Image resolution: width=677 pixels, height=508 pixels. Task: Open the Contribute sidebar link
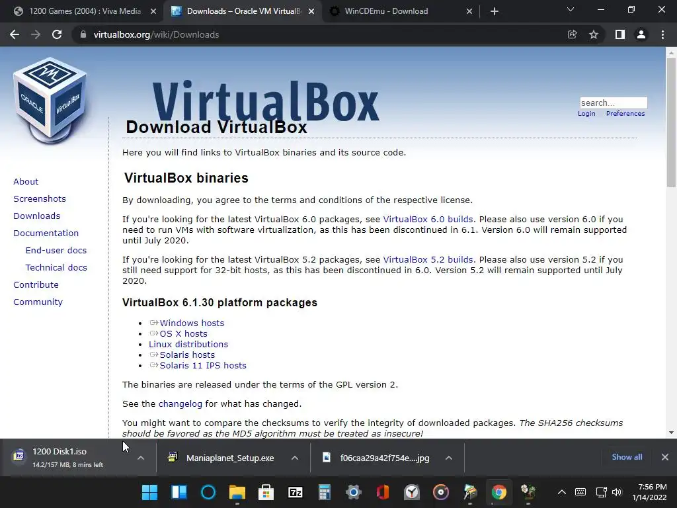[x=36, y=284]
